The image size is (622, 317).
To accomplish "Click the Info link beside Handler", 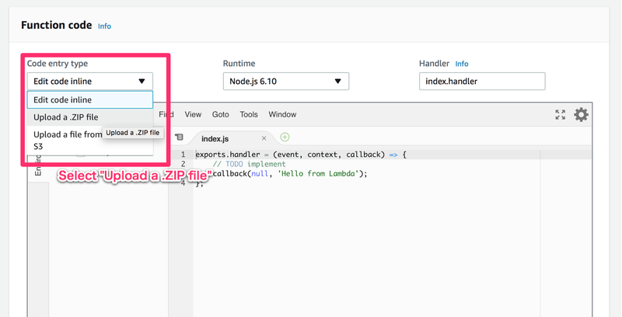I will (462, 64).
